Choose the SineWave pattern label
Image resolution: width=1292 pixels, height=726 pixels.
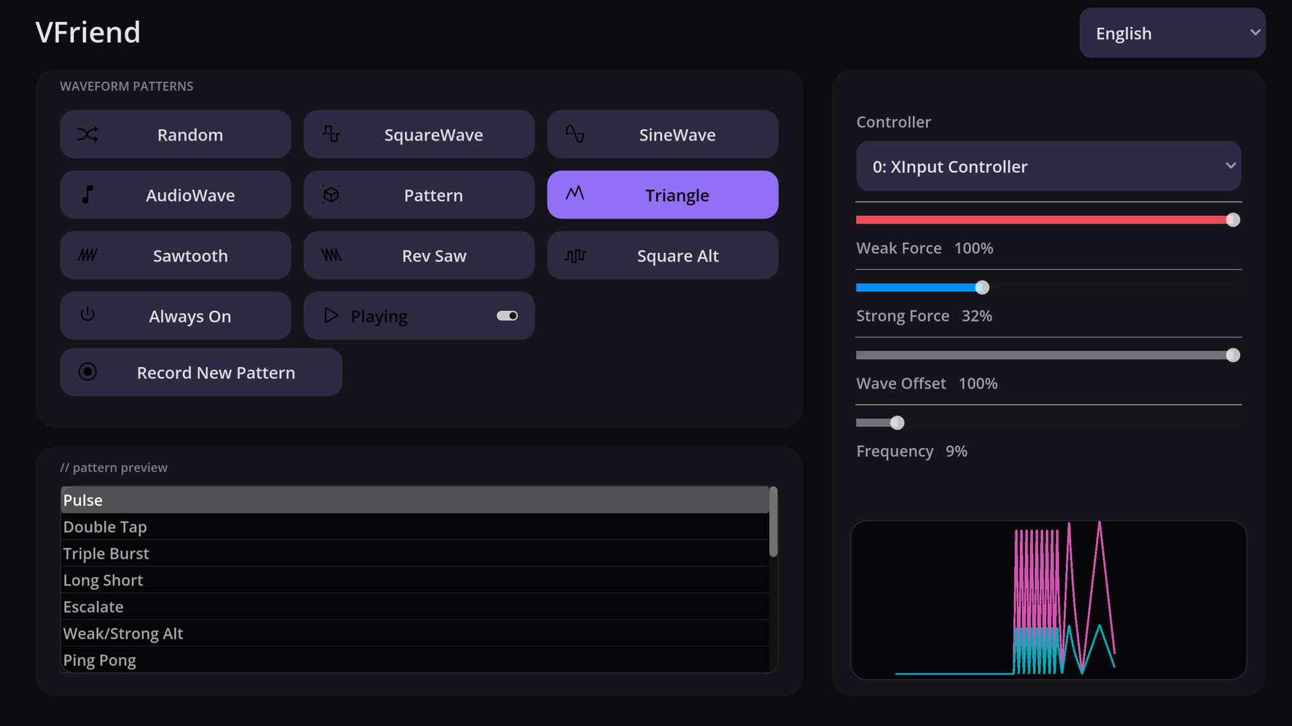coord(677,135)
